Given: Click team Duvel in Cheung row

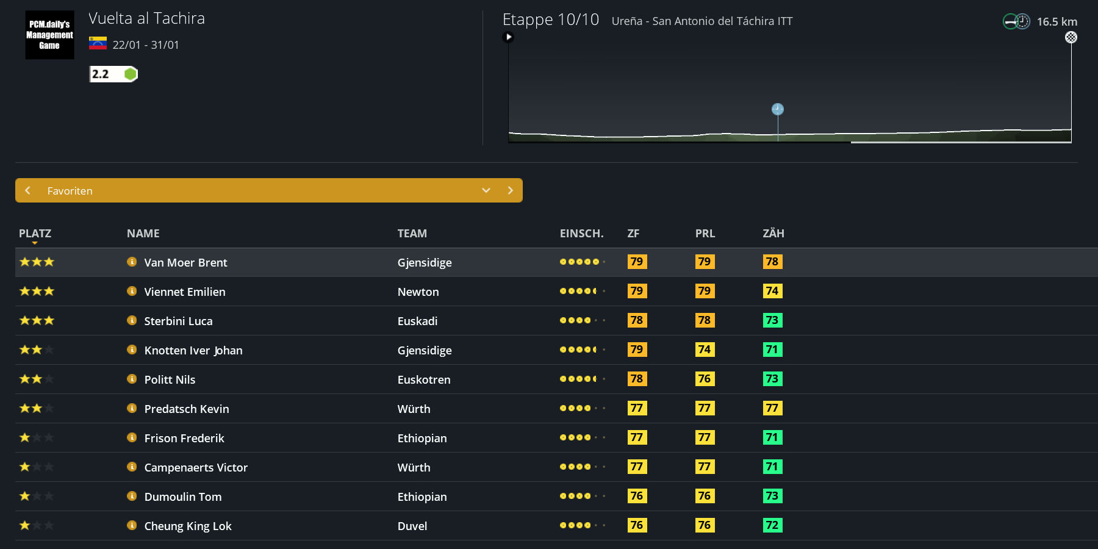Looking at the screenshot, I should coord(412,526).
